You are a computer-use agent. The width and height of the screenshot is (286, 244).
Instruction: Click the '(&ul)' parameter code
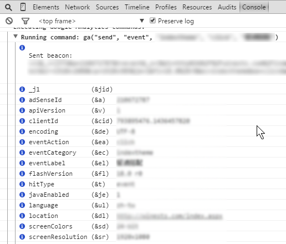100,205
